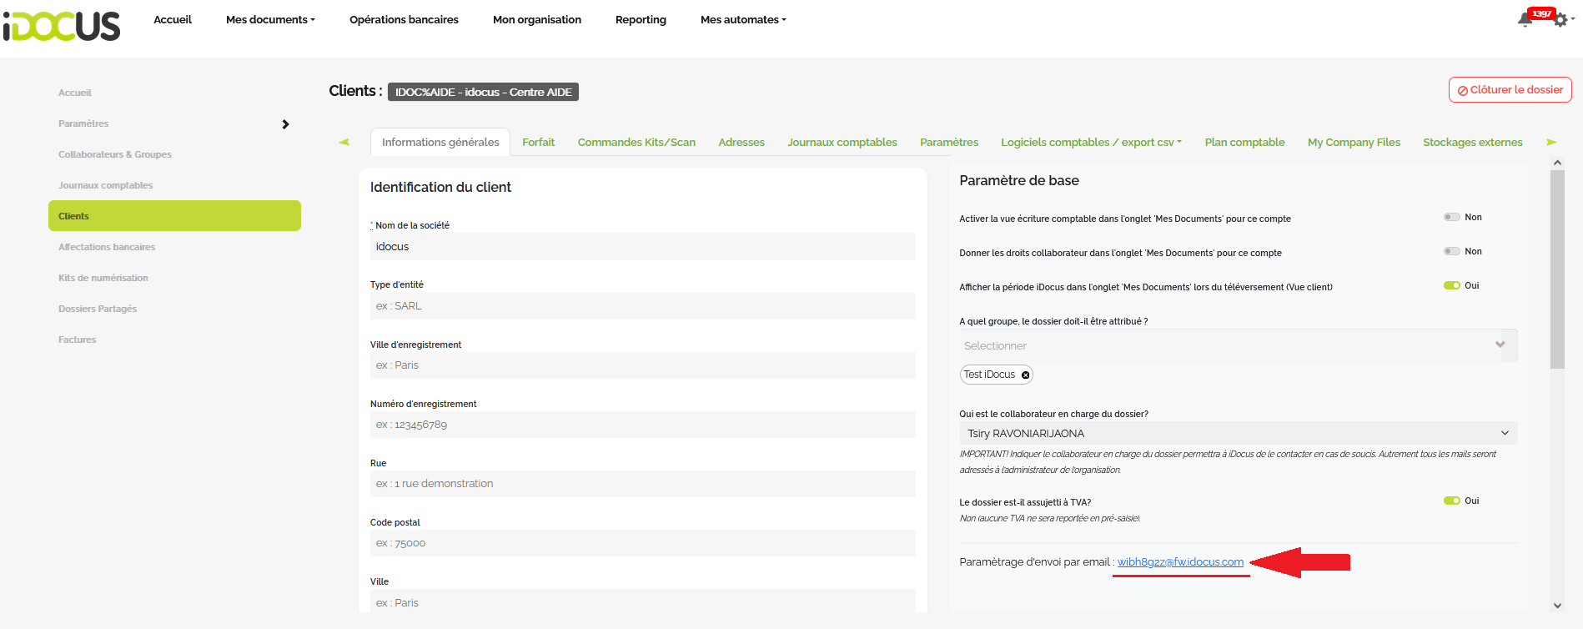Disable the assujetti à TVA toggle
Screen dimensions: 1583x629
pos(1451,501)
